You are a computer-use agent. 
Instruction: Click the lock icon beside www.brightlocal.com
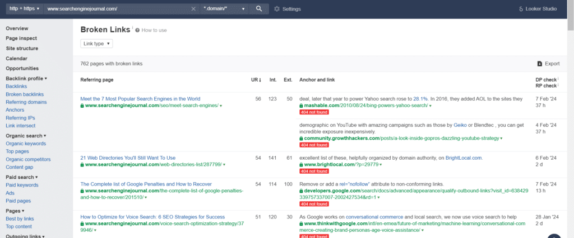tap(301, 165)
